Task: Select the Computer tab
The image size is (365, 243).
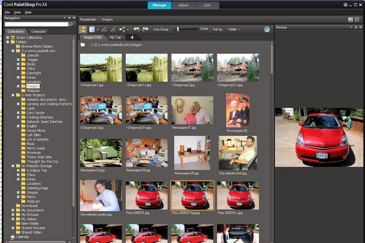Action: pos(38,31)
